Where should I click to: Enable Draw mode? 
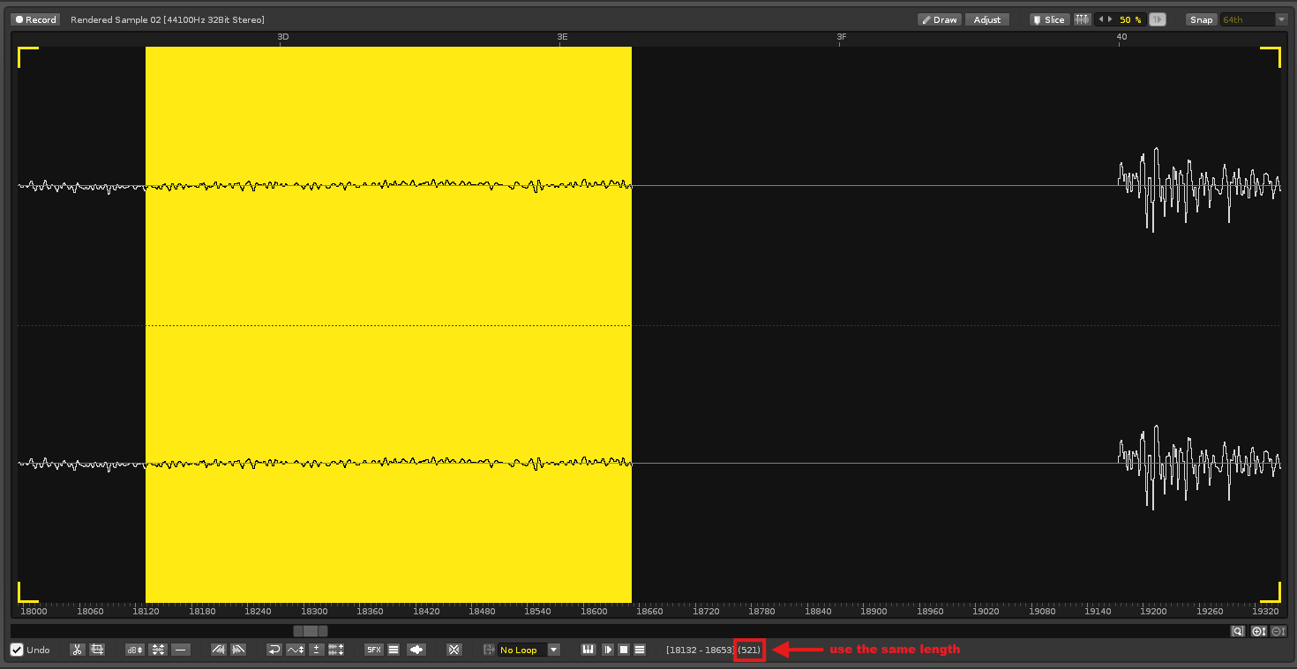point(939,19)
